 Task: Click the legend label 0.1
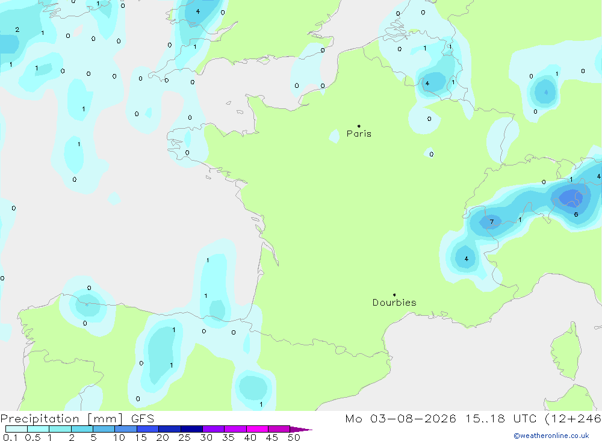tap(10, 437)
